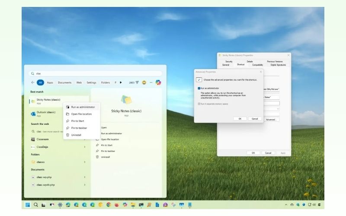This screenshot has height=216, width=346.
Task: Choose Pin to Start in context menu
Action: (82, 121)
